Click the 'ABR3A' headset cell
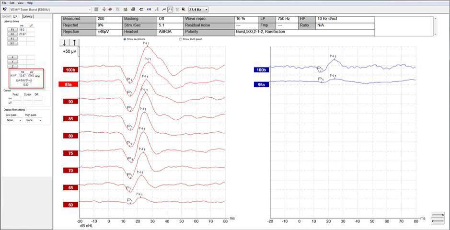Viewport: 450px width, 230px height. click(x=170, y=32)
